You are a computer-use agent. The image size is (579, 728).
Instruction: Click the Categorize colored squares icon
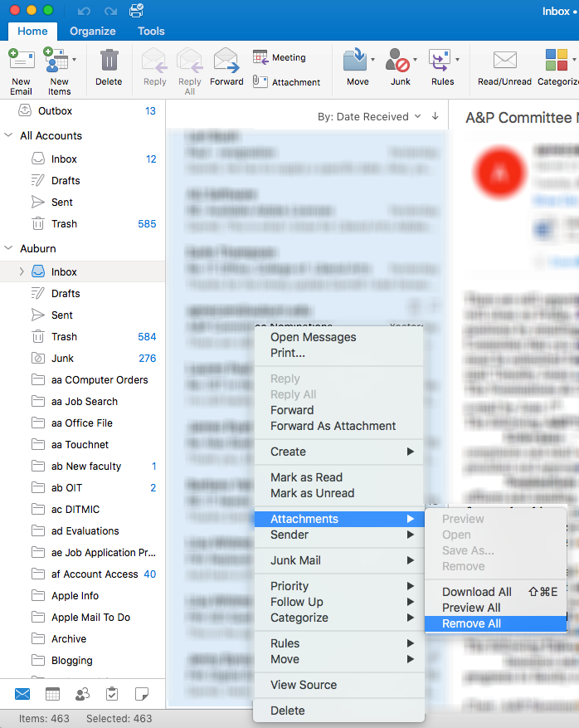[x=557, y=60]
